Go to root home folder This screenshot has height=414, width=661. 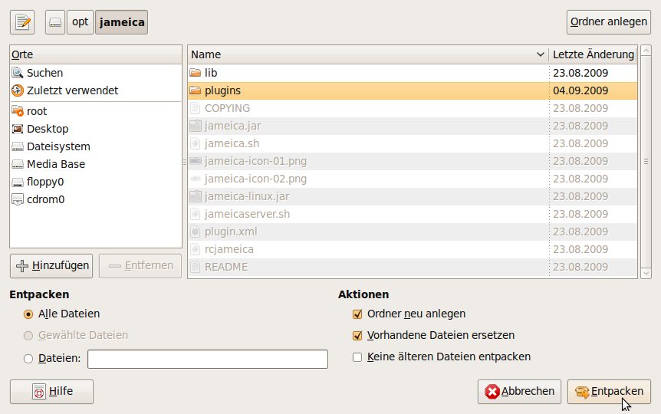[x=96, y=111]
